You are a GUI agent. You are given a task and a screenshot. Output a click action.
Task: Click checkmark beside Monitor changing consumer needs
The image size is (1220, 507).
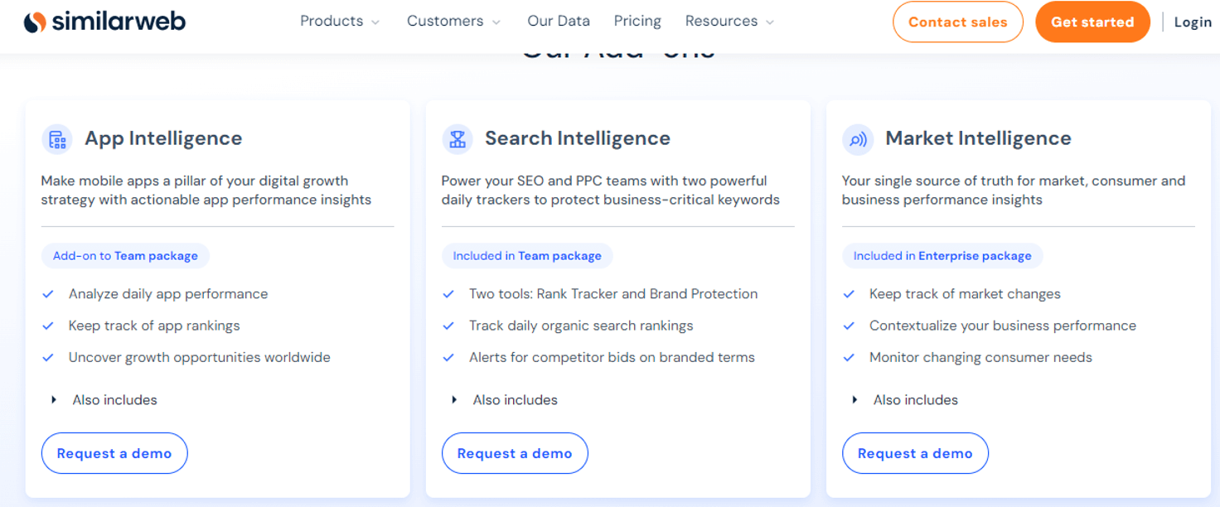coord(849,358)
